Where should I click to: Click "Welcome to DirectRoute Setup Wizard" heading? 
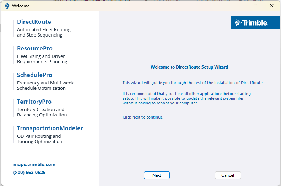pyautogui.click(x=189, y=67)
